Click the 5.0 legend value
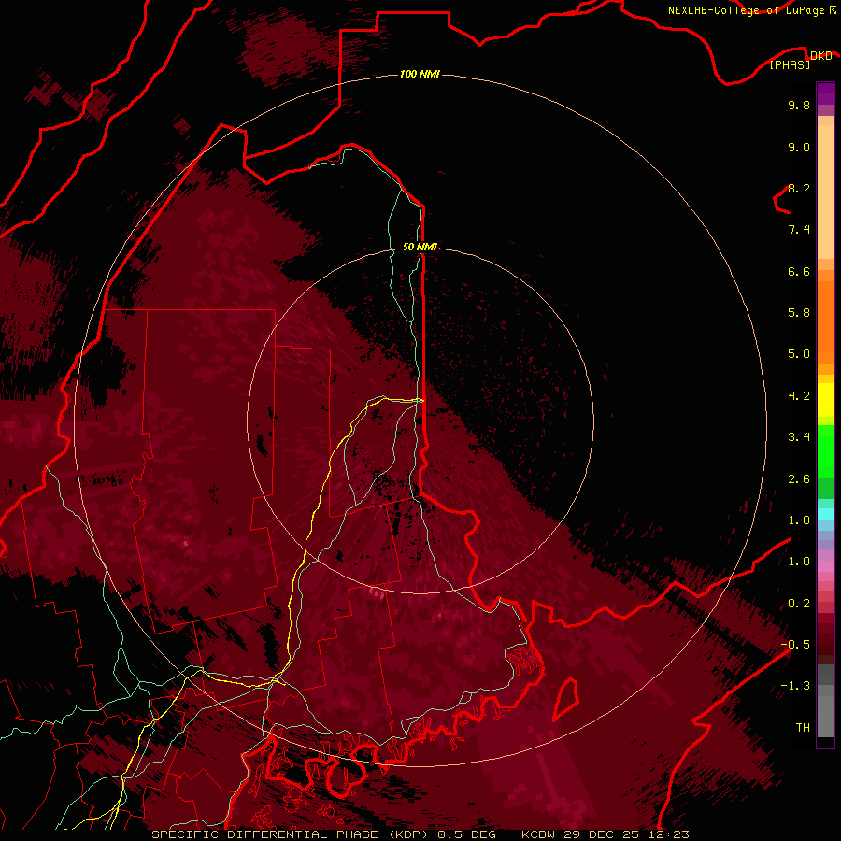Screen dimensions: 841x841 click(x=799, y=354)
